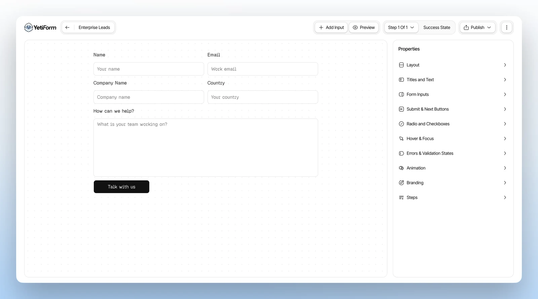Click the How can we help textarea
This screenshot has width=538, height=299.
[206, 148]
